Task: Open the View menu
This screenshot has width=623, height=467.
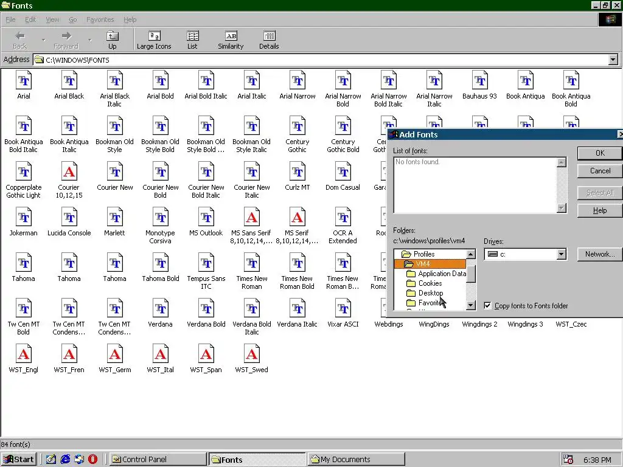Action: tap(52, 19)
